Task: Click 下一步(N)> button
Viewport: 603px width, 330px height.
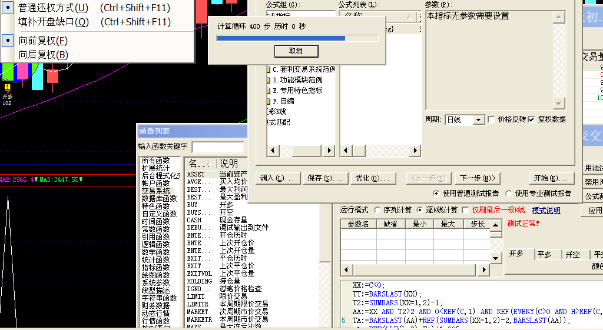Action: pos(478,178)
